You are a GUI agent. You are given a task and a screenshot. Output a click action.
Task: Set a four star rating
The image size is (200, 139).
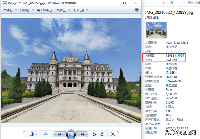[x=180, y=51]
